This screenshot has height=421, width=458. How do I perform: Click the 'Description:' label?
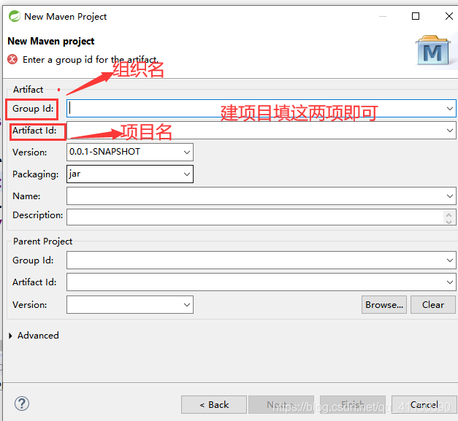tap(38, 215)
